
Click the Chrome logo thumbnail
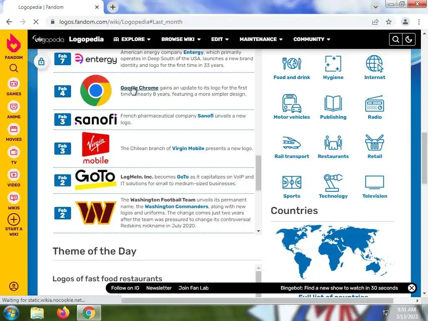tap(96, 91)
